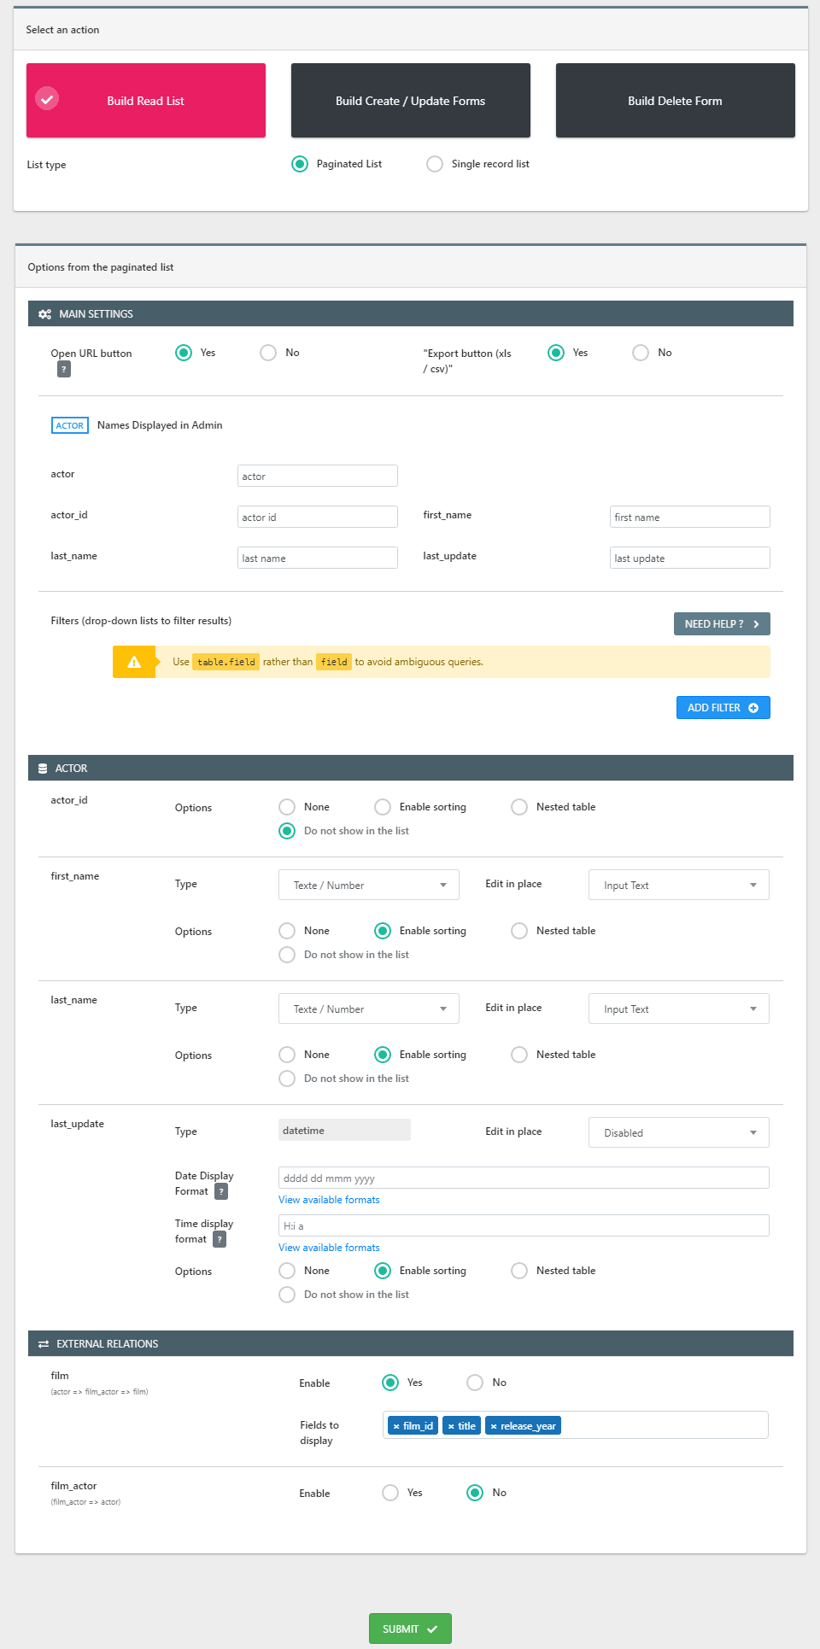Open first_name Type dropdown
Image resolution: width=820 pixels, height=1649 pixels.
[369, 885]
